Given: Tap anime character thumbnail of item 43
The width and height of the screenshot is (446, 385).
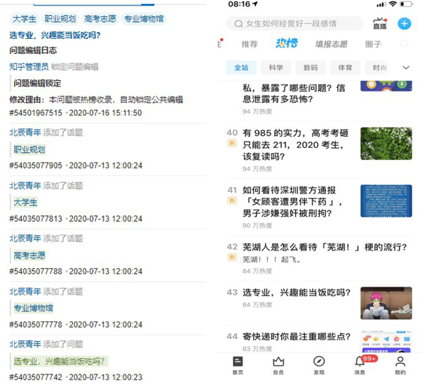Looking at the screenshot, I should pyautogui.click(x=386, y=303).
